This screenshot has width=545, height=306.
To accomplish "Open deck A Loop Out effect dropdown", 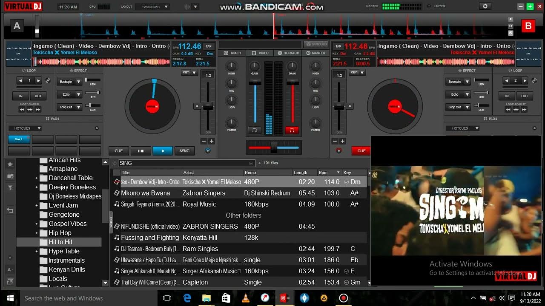I will (x=78, y=107).
